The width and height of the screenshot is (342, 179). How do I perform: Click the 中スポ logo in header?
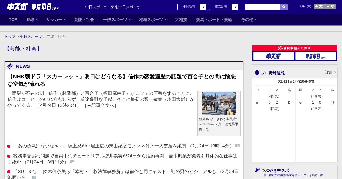click(x=17, y=7)
